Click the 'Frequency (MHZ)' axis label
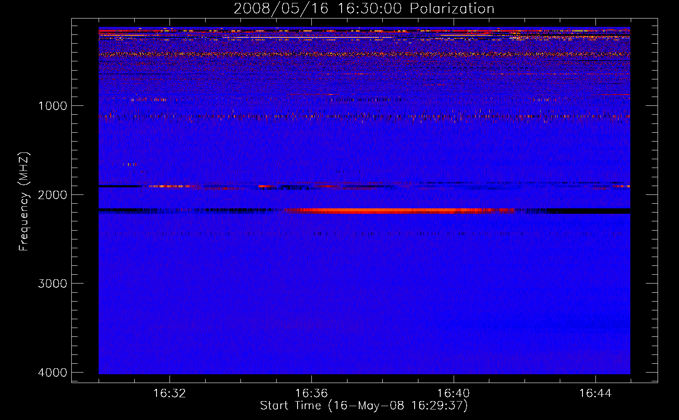The image size is (679, 420). pos(24,202)
